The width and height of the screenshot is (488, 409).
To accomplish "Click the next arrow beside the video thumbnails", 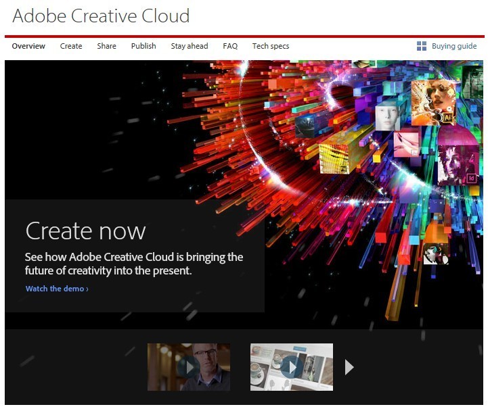I will click(x=349, y=367).
